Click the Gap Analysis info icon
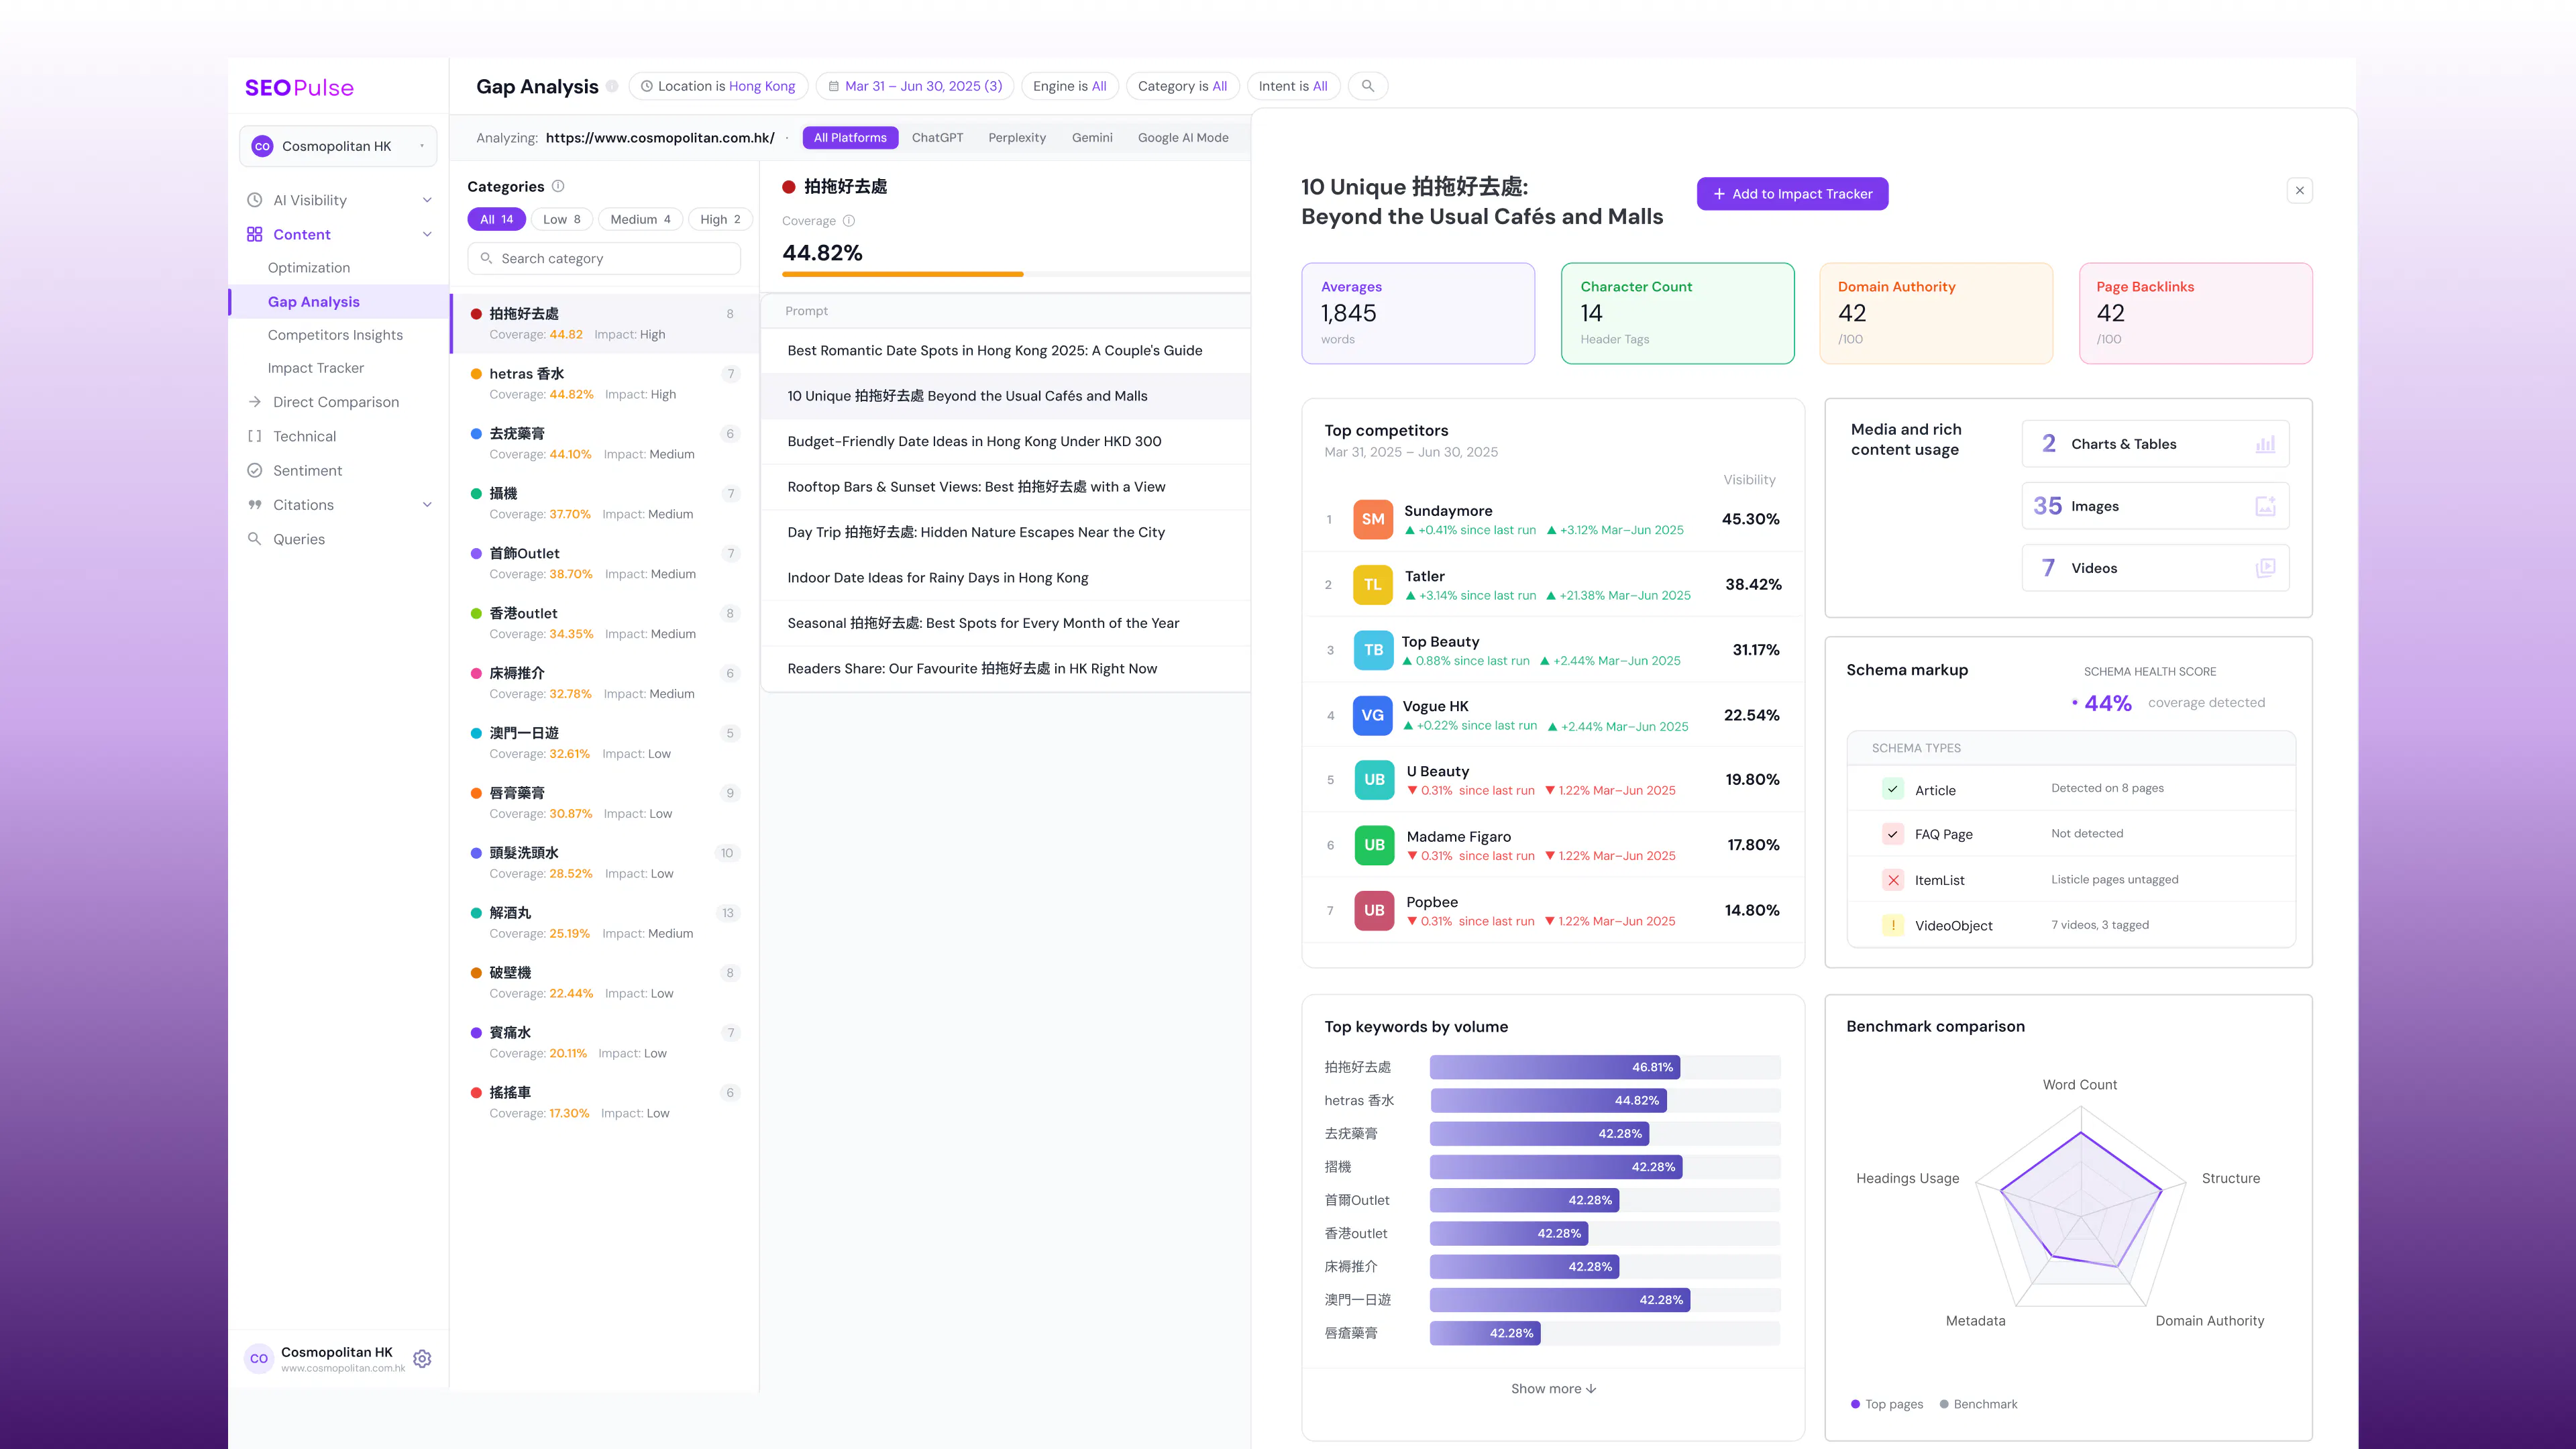 coord(612,86)
